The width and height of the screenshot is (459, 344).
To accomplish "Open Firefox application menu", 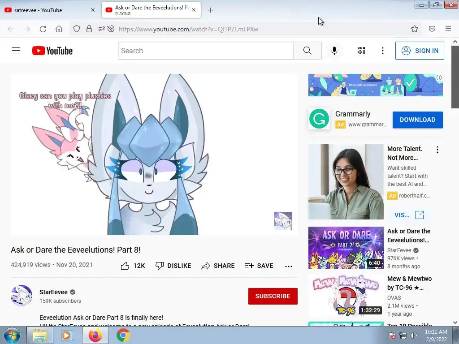I will pyautogui.click(x=448, y=29).
